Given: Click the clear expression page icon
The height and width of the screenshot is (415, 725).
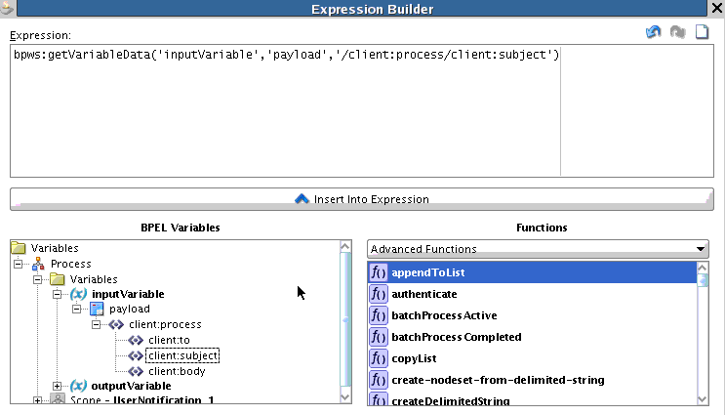Looking at the screenshot, I should [x=702, y=32].
